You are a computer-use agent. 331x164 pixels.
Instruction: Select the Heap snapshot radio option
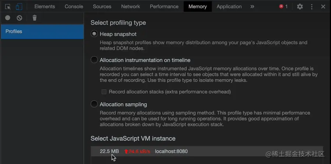(x=94, y=34)
